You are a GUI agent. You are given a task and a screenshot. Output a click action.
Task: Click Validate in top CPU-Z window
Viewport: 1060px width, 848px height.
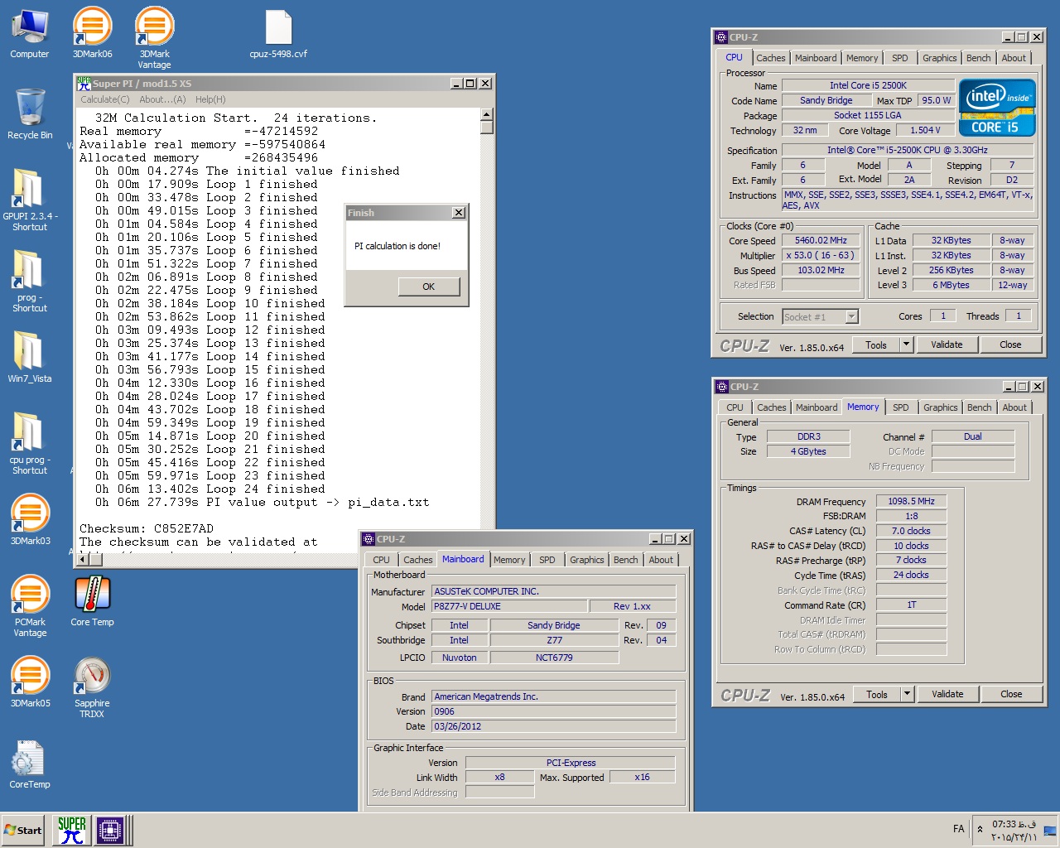point(947,345)
